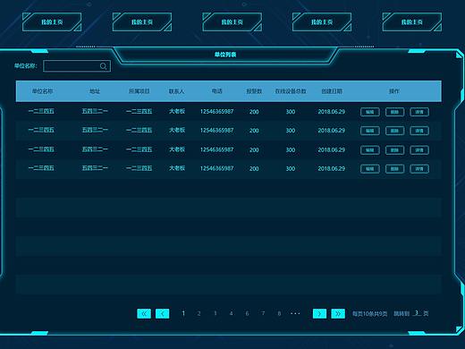Click the 编辑 button in the fourth table row
Screen dimensions: 465x349
[x=370, y=169]
